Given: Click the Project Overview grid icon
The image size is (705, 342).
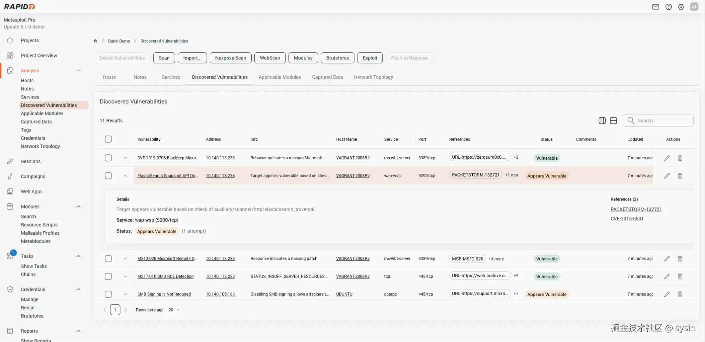Looking at the screenshot, I should (x=10, y=55).
